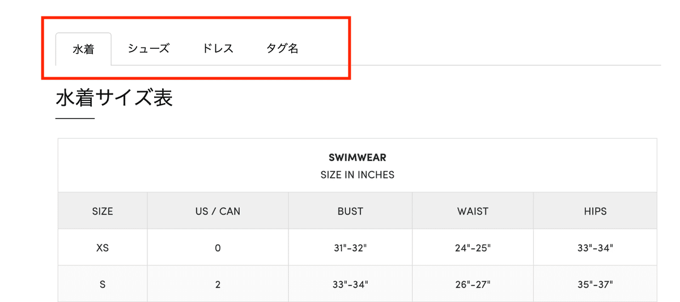Click the US / CAN column header

pos(218,211)
